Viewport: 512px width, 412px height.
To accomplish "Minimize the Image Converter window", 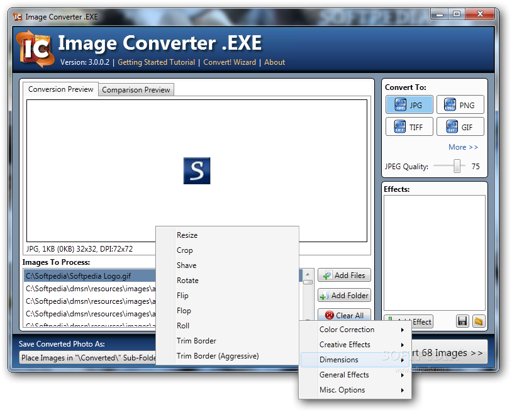I will [440, 14].
